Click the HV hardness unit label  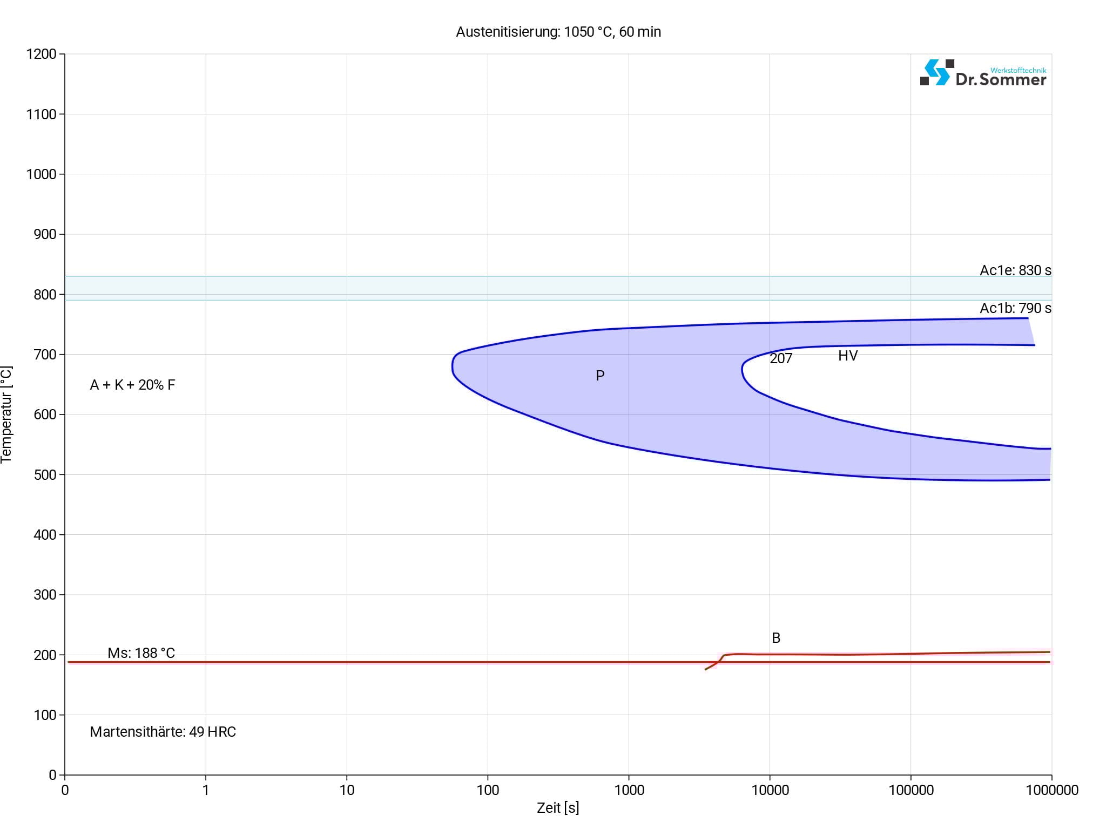coord(848,356)
